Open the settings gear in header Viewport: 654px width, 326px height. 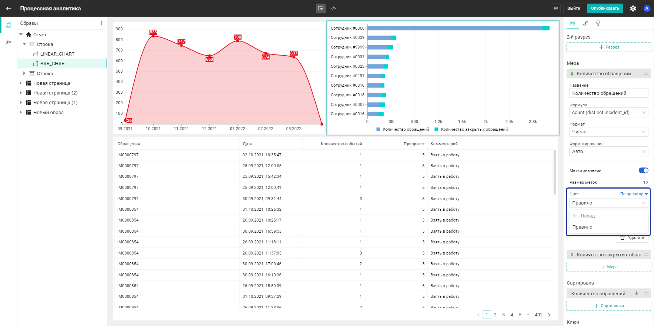[633, 8]
